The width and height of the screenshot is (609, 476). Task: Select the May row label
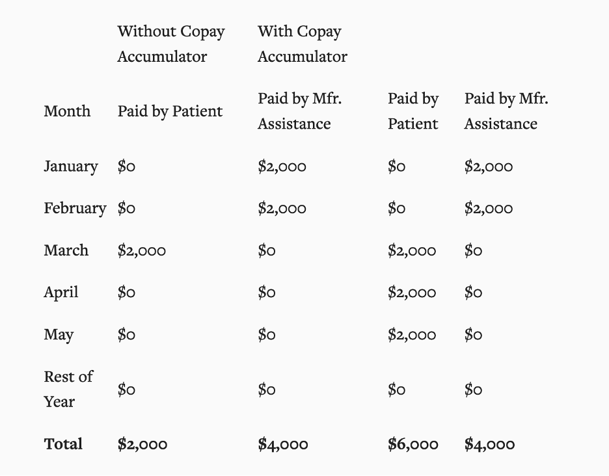pyautogui.click(x=59, y=334)
